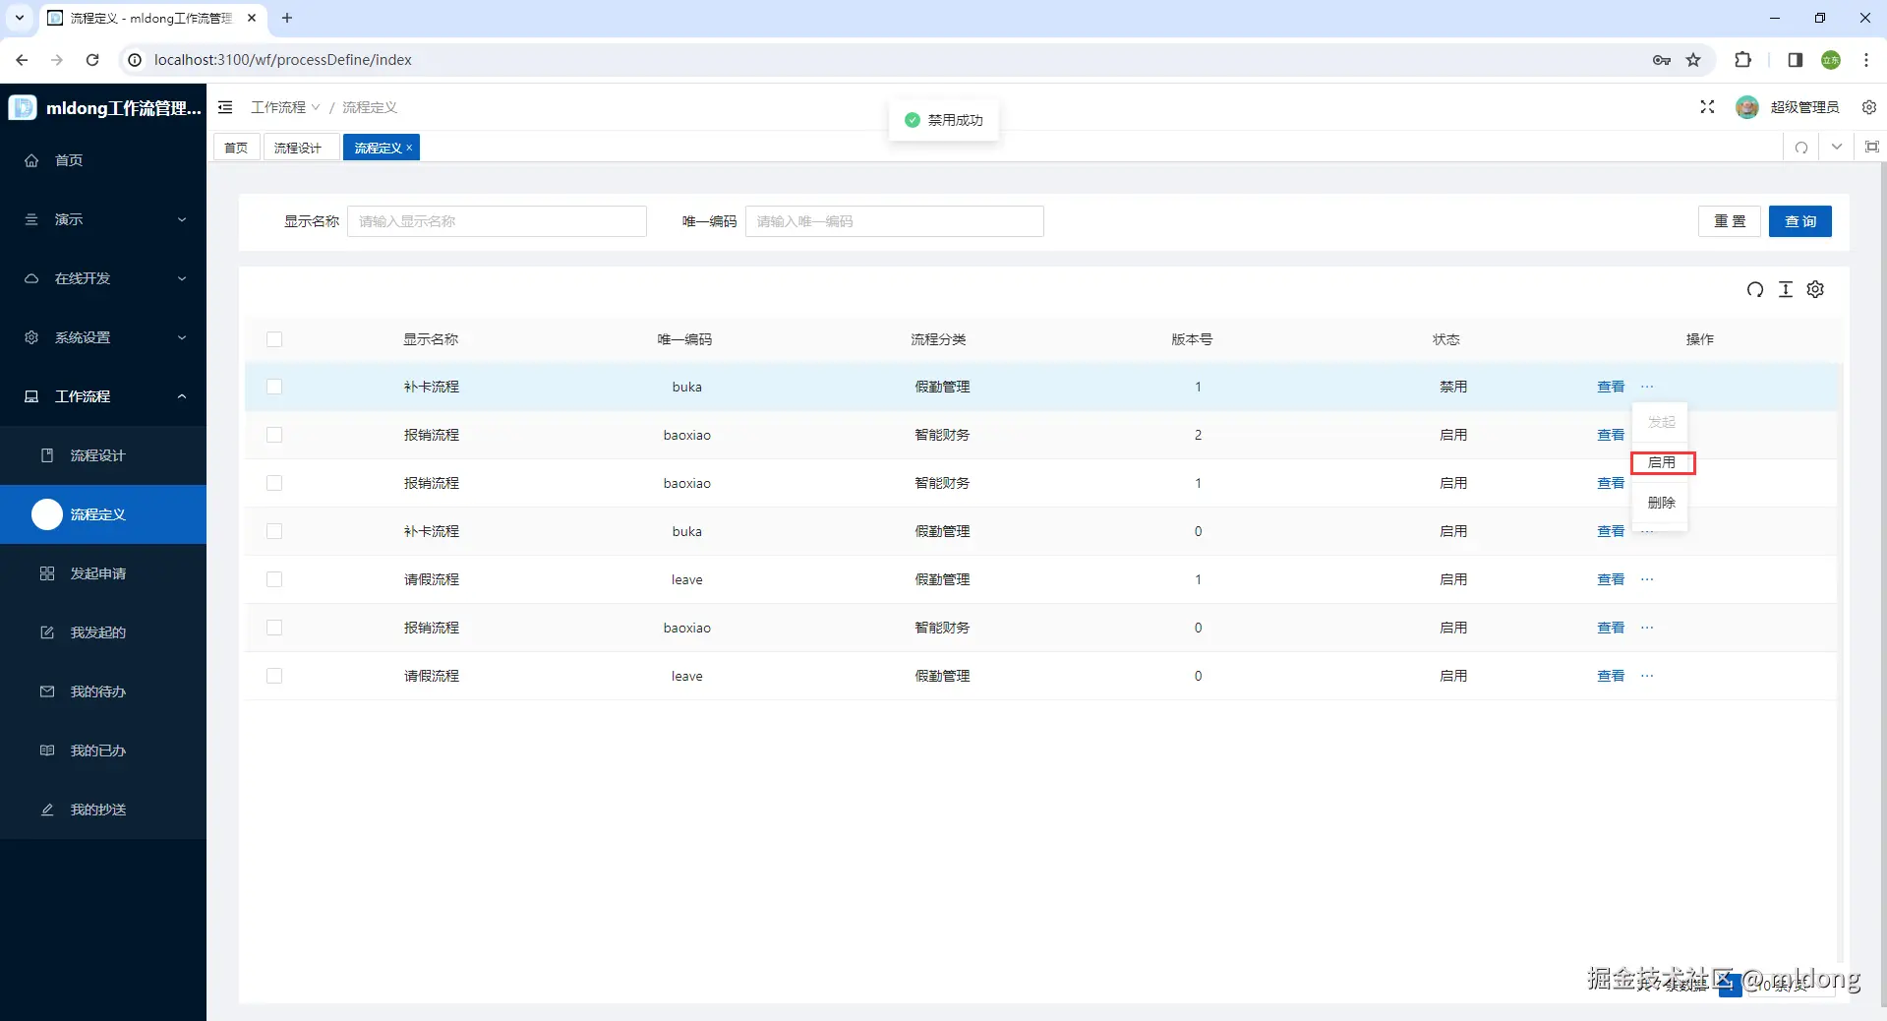Click the mldong logo icon
The height and width of the screenshot is (1021, 1887).
(x=23, y=107)
